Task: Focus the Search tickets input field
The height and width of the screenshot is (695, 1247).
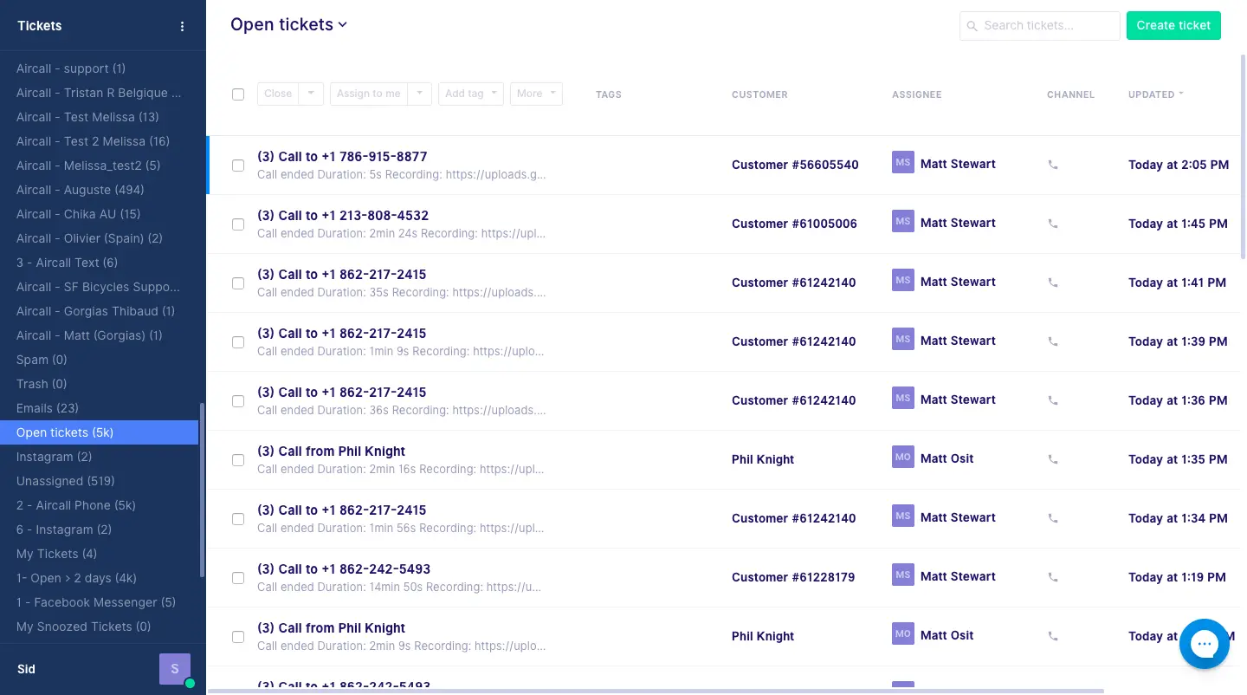Action: click(x=1039, y=26)
